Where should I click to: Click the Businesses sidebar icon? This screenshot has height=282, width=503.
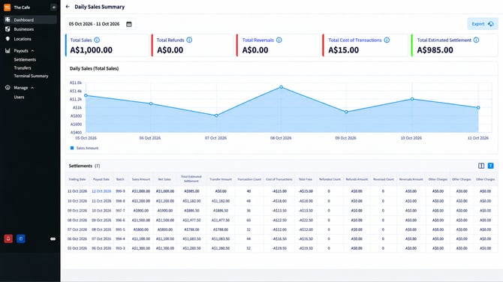tap(8, 29)
